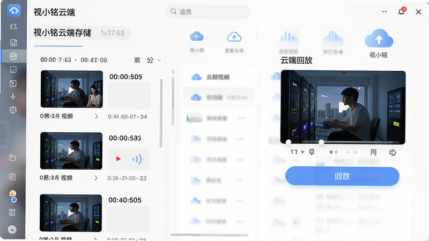Viewport: 429px width, 241px height.
Task: Open the settings gear in the sidebar
Action: (x=13, y=110)
